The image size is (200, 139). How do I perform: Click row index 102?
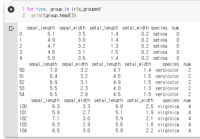23,119
